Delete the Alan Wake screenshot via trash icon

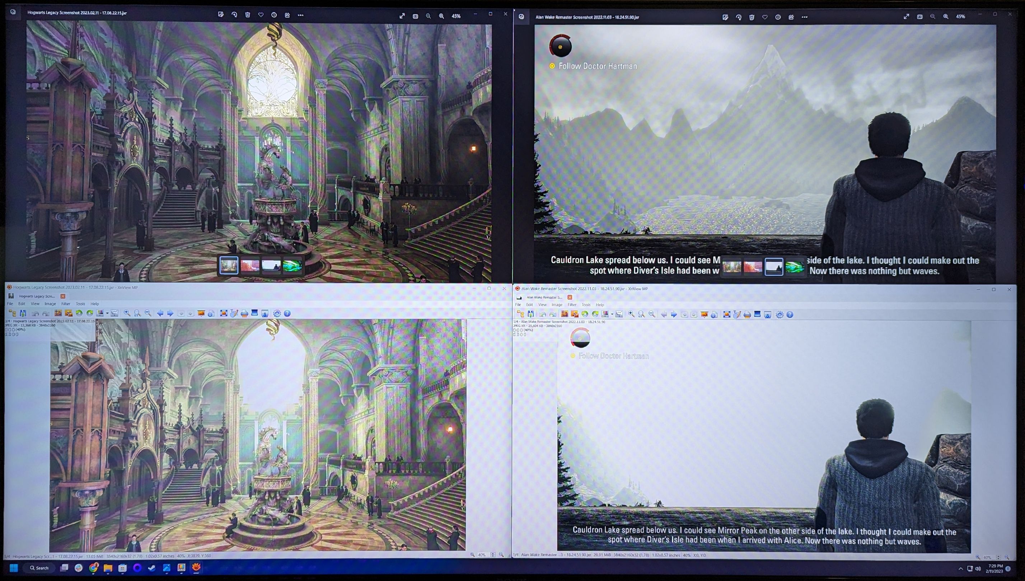(752, 17)
